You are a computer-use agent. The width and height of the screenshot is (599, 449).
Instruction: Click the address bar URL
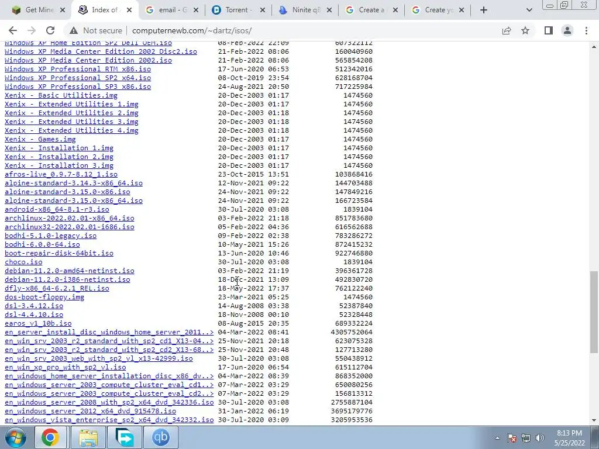(x=192, y=30)
